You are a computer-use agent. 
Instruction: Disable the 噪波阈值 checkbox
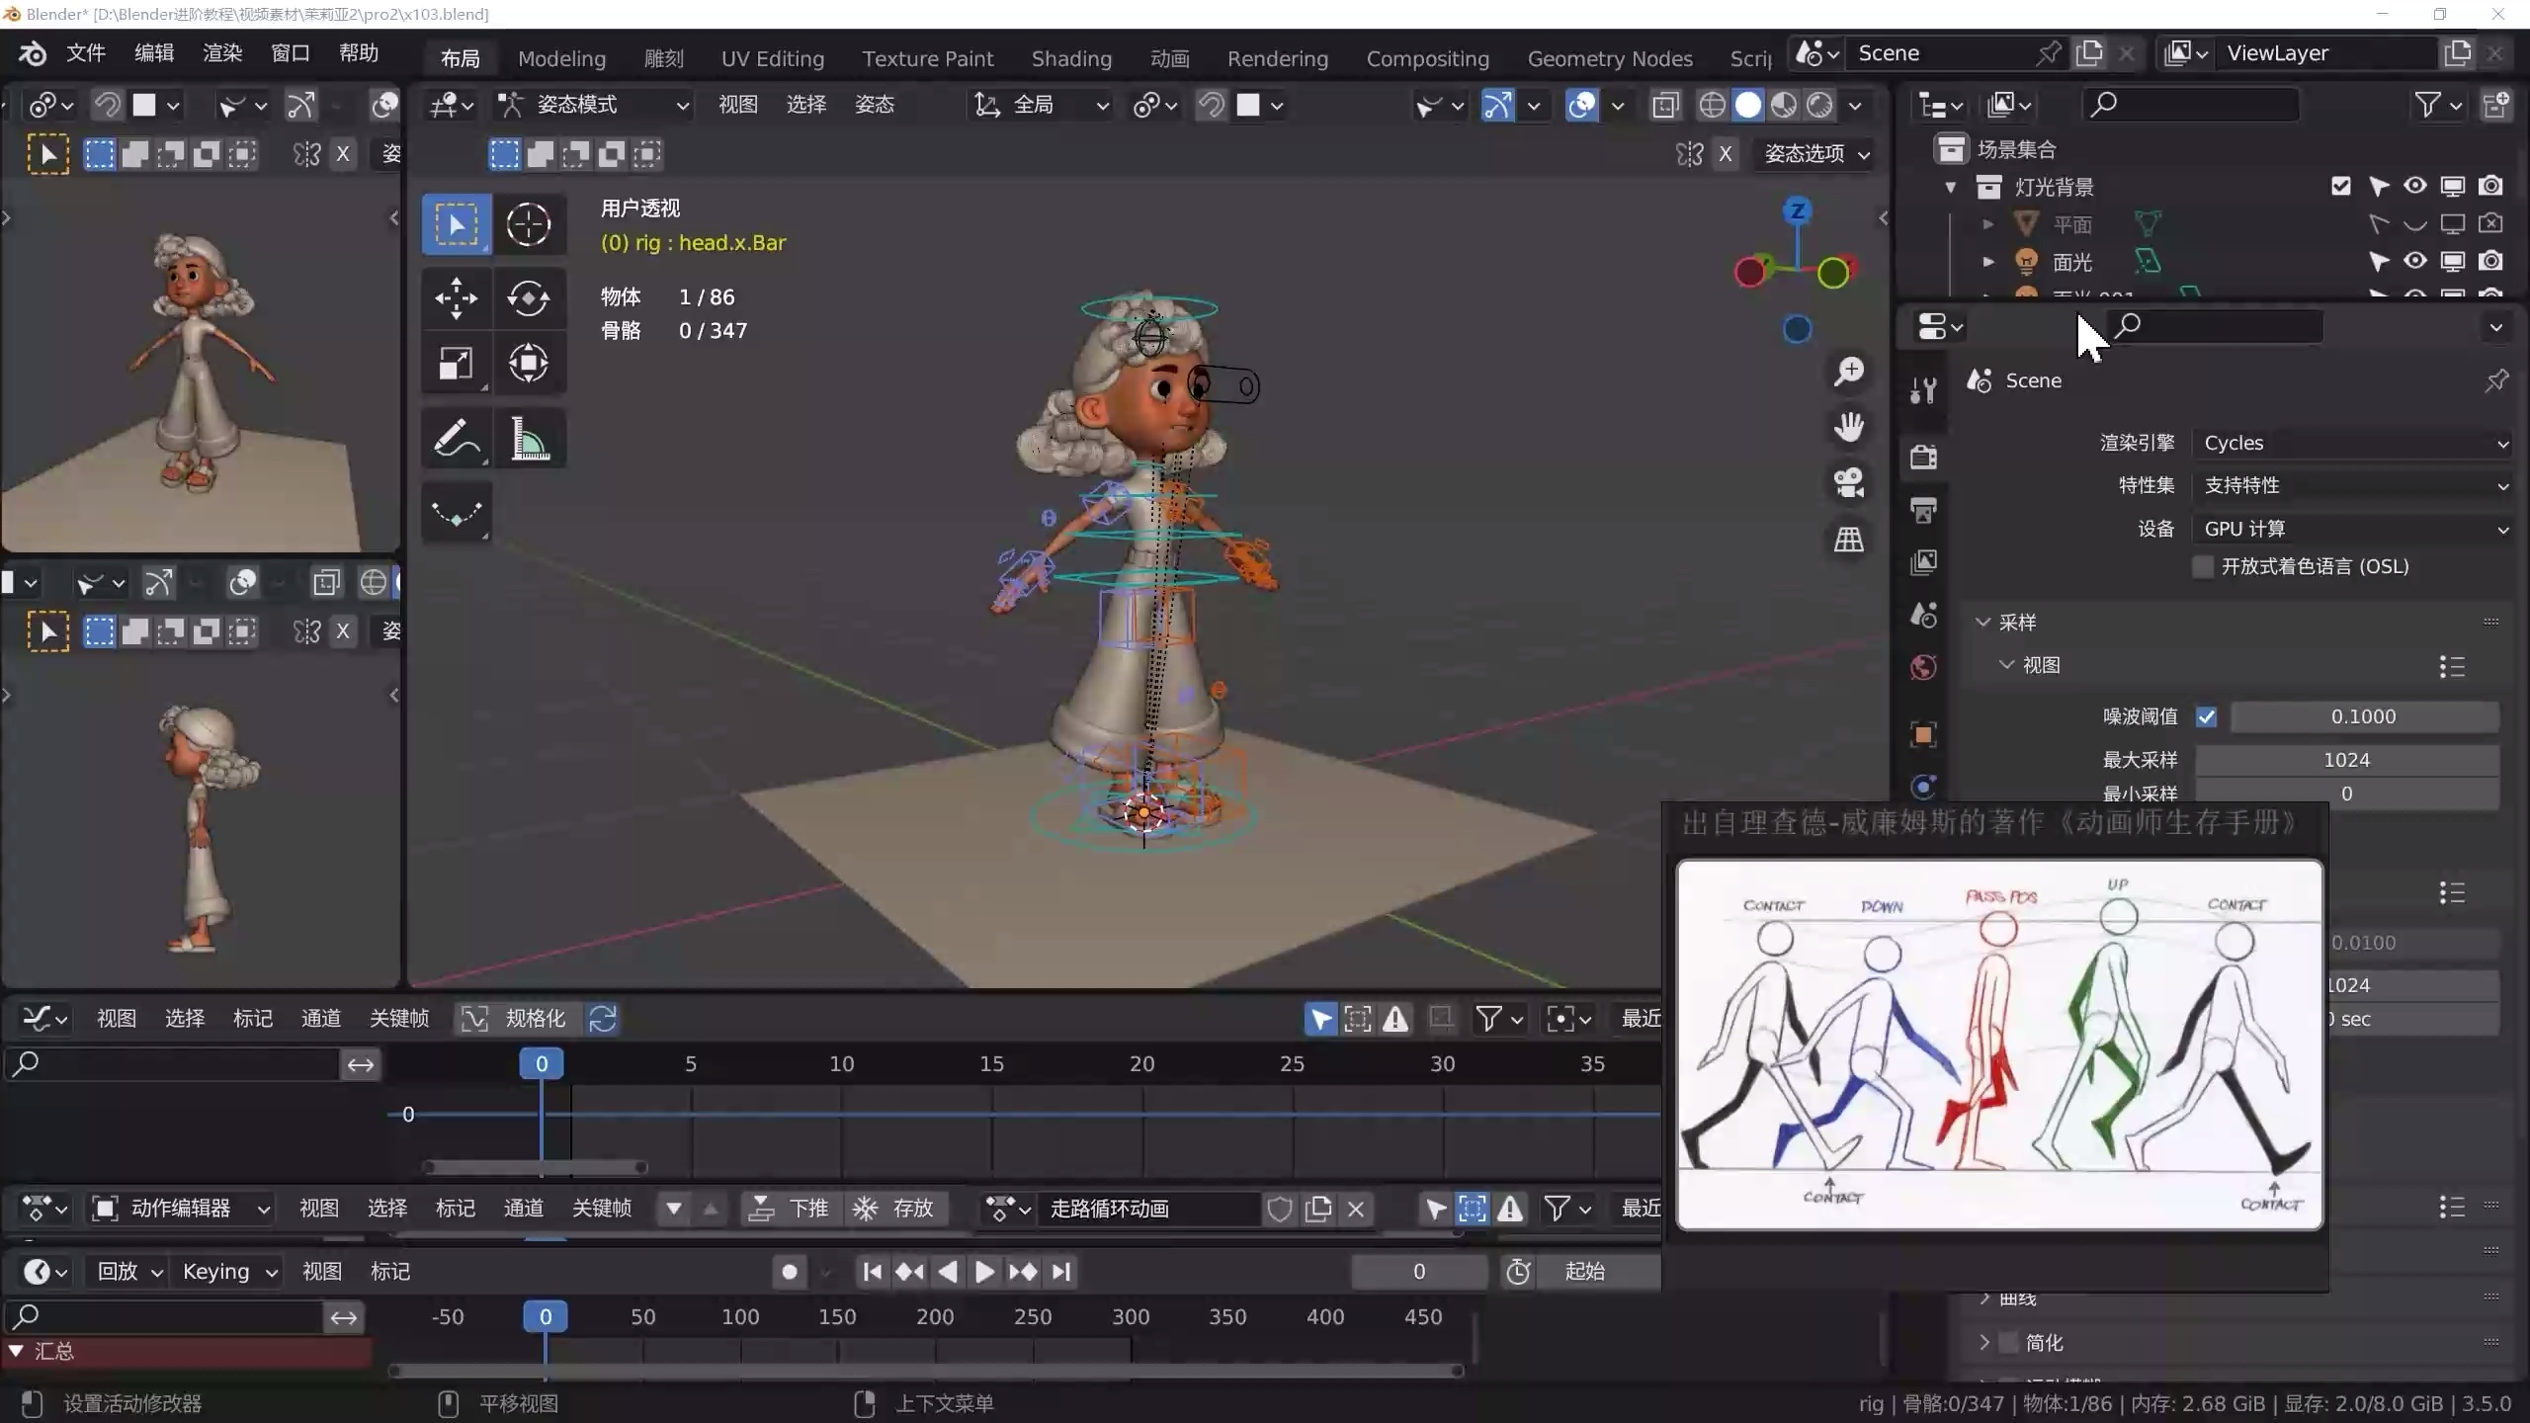(2208, 716)
